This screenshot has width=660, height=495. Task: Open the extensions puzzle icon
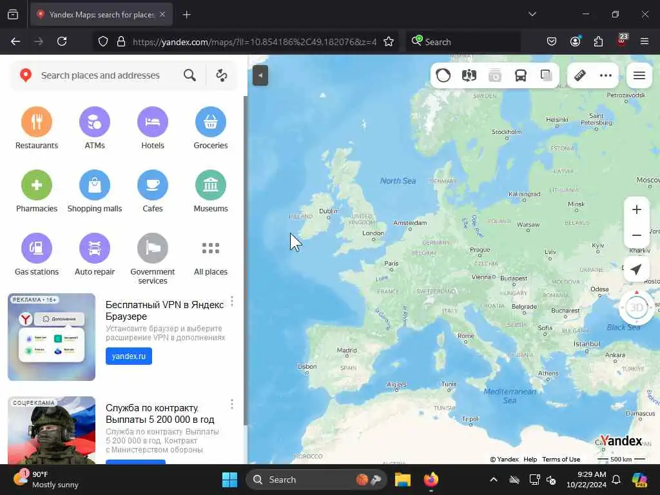tap(598, 41)
